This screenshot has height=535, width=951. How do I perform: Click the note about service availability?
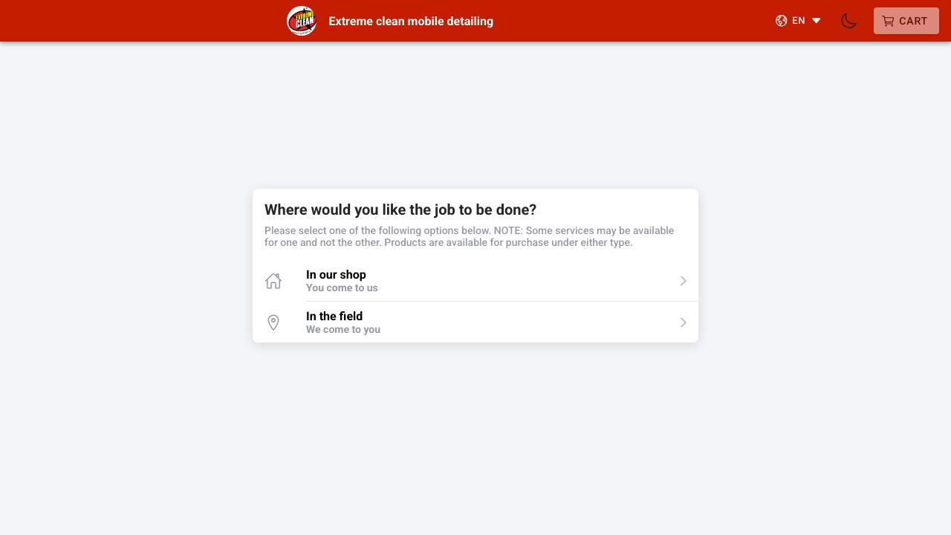pyautogui.click(x=469, y=236)
